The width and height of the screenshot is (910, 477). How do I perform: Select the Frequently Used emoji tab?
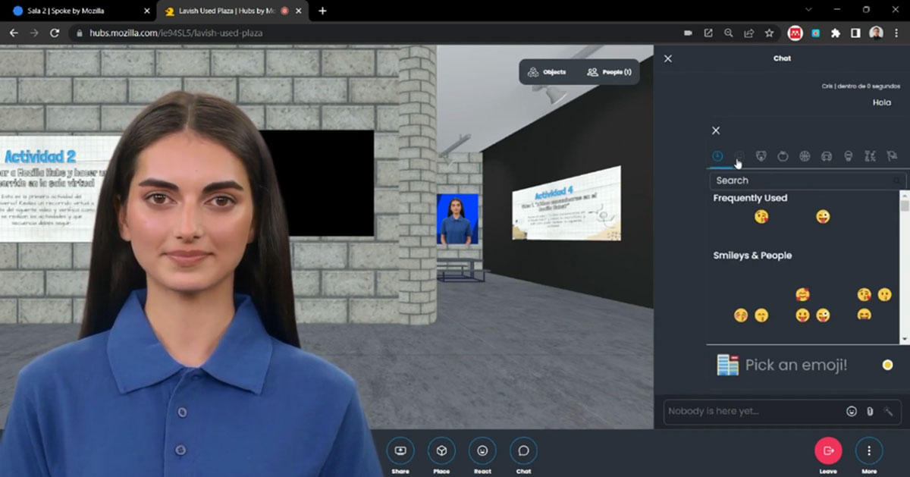717,156
